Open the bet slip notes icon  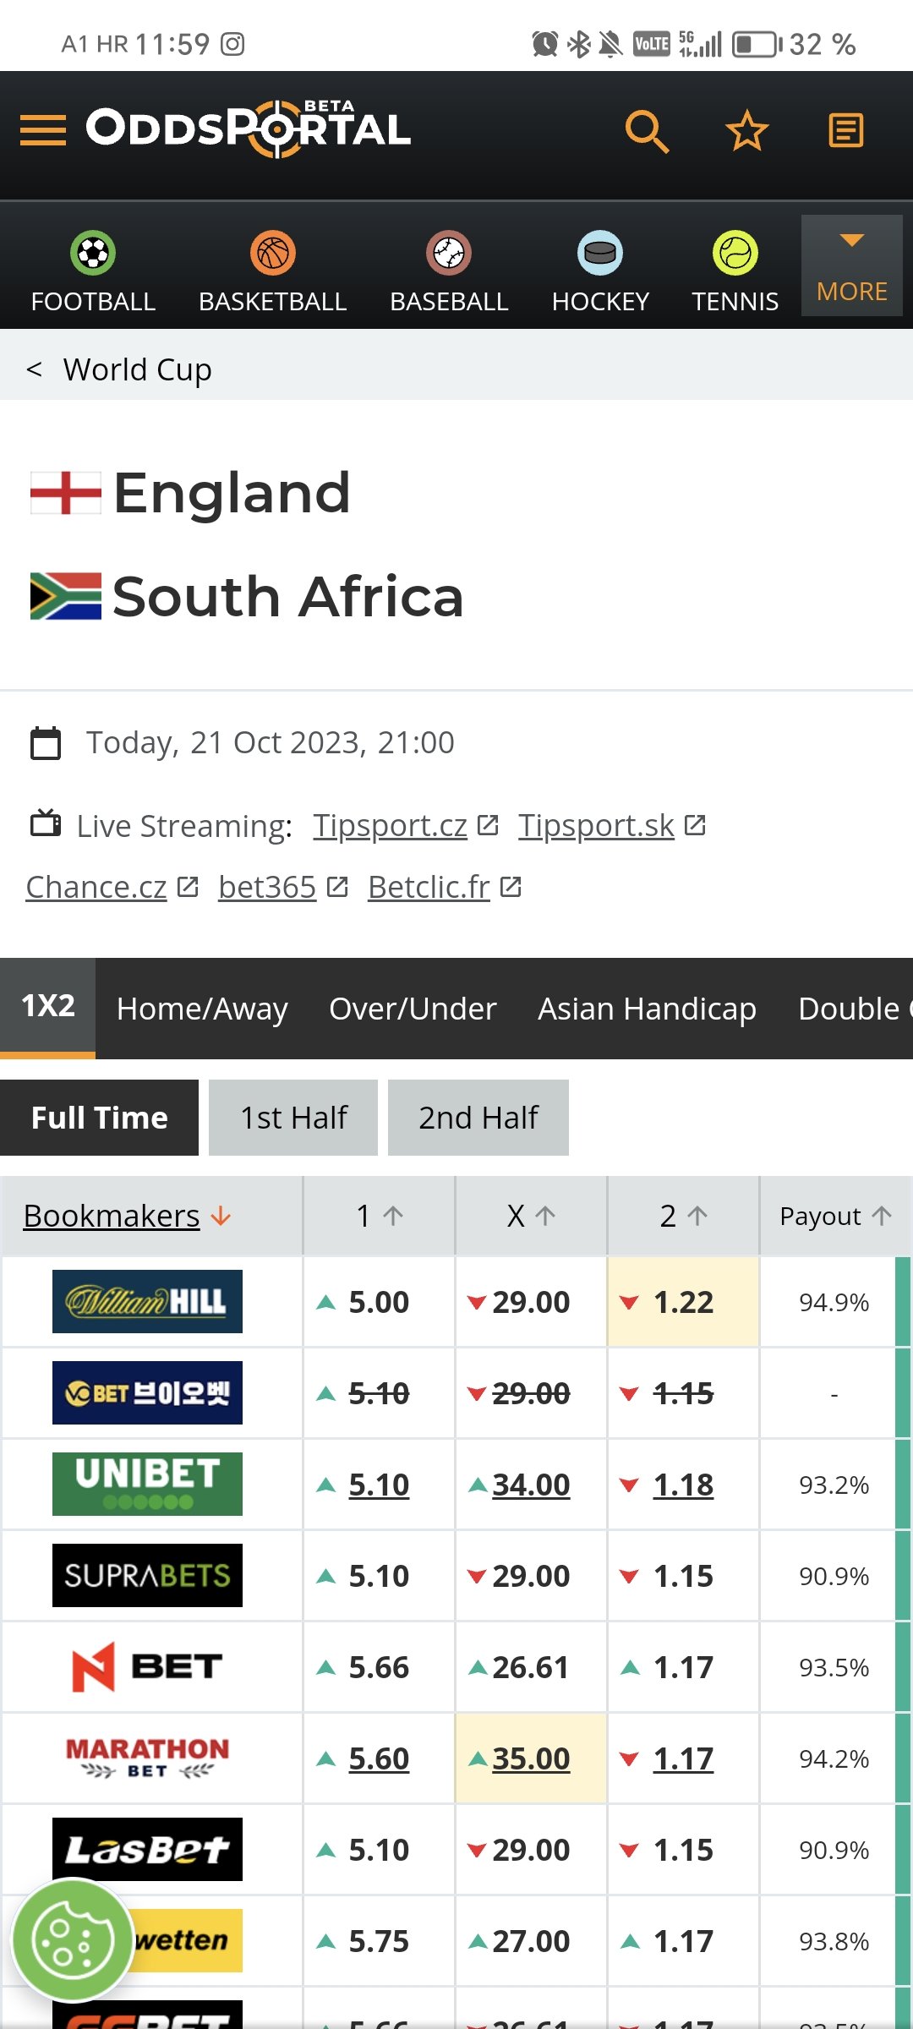845,131
